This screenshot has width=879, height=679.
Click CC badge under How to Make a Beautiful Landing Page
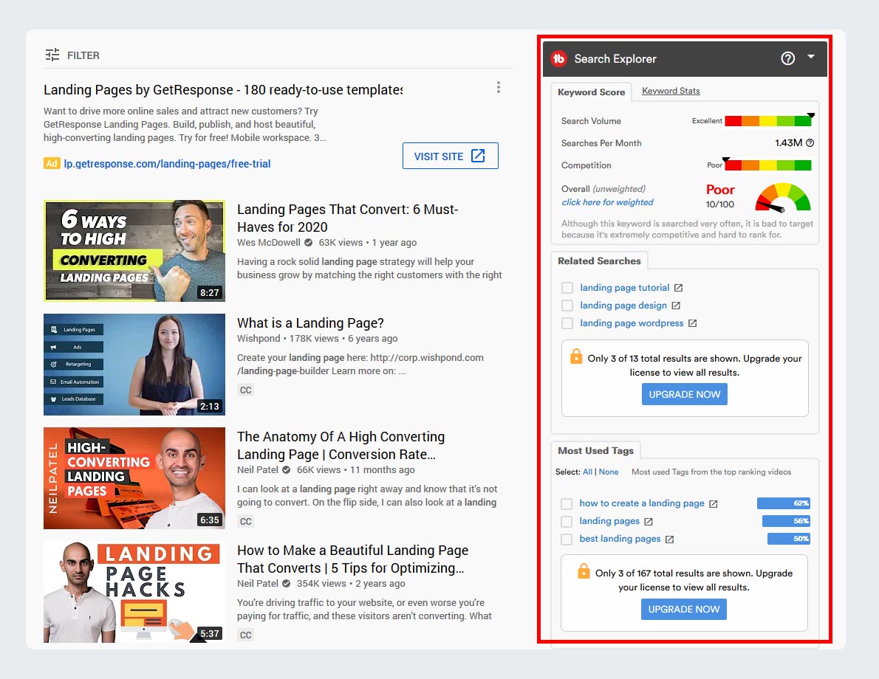(x=245, y=635)
